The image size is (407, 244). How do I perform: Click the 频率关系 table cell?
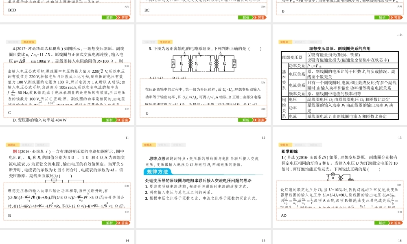(x=297, y=94)
